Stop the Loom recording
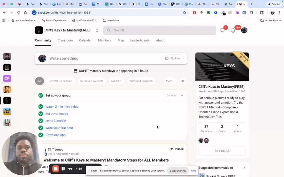Image resolution: width=284 pixels, height=177 pixels. coord(55,169)
